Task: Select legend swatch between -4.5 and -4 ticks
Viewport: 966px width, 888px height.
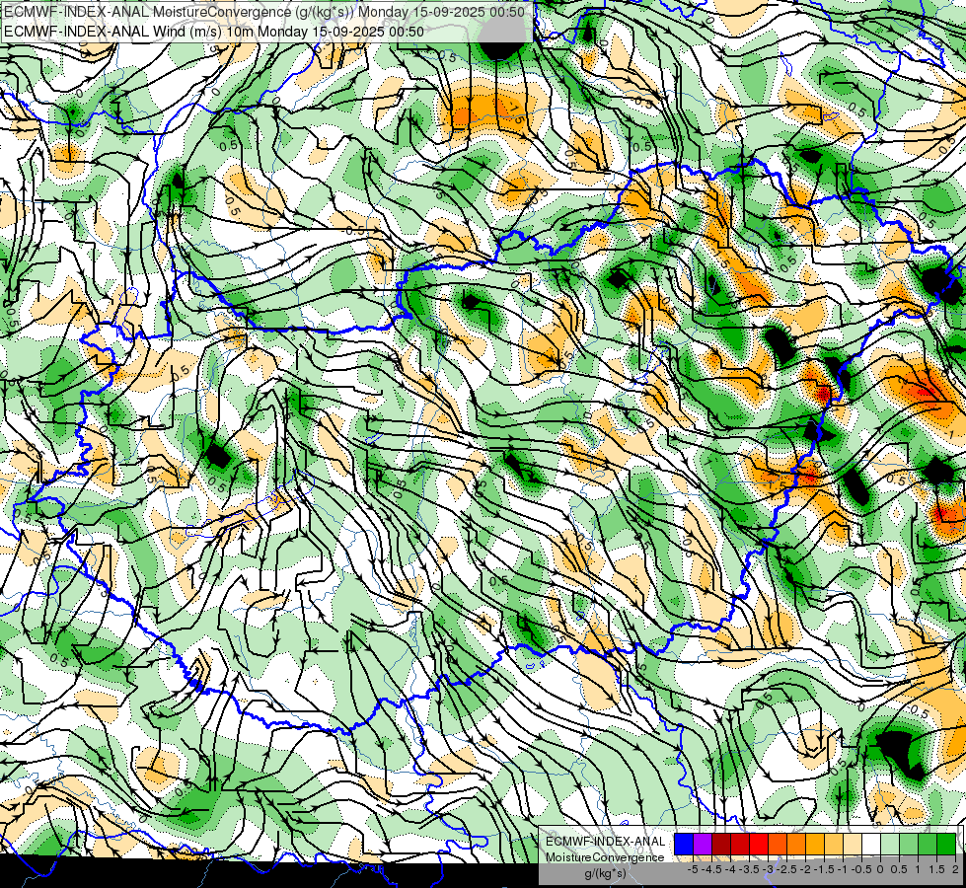Action: point(721,844)
